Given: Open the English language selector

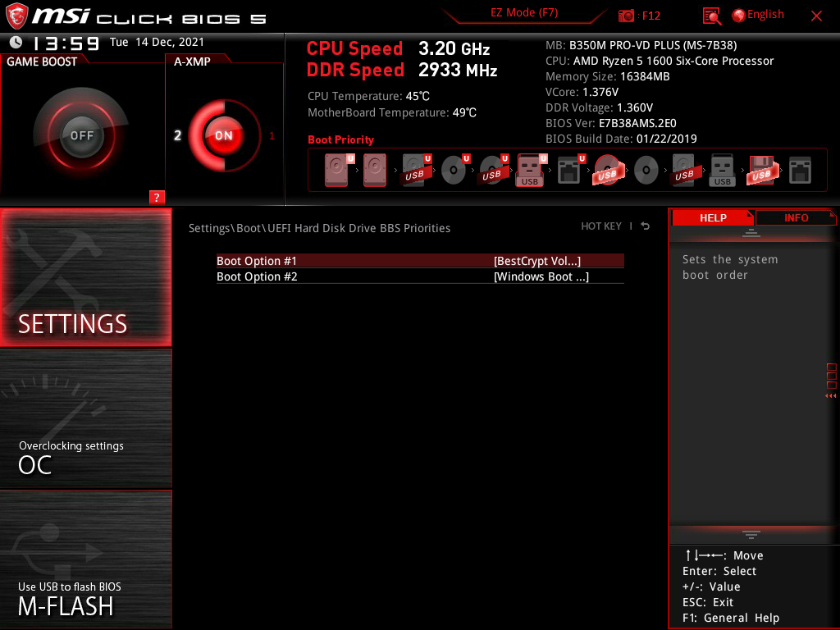Looking at the screenshot, I should coord(765,15).
